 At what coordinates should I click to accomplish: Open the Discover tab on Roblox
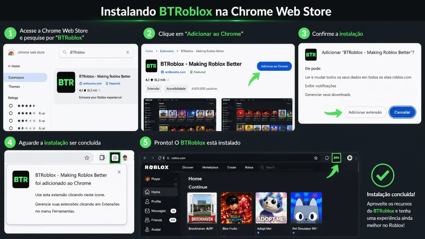click(188, 167)
